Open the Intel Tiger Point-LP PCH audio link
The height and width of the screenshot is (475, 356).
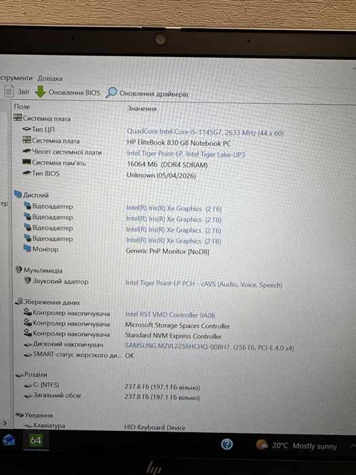click(x=203, y=284)
